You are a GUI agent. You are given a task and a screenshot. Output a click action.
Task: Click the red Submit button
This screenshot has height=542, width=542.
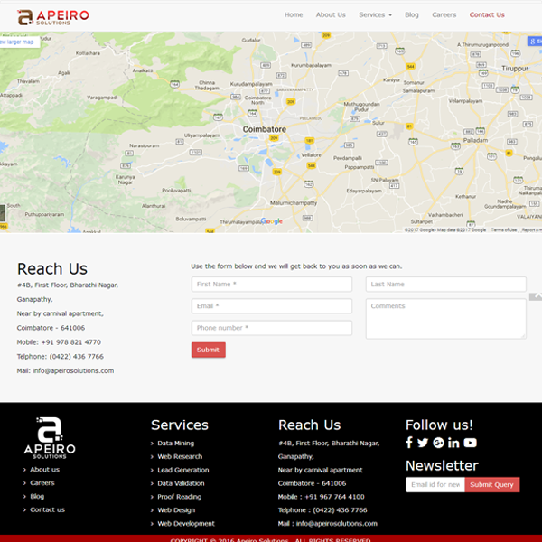[x=209, y=350]
